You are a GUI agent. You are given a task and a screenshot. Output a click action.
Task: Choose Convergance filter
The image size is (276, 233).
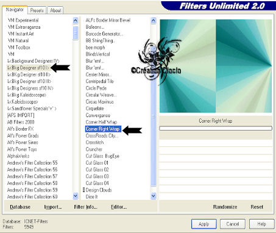click(98, 115)
